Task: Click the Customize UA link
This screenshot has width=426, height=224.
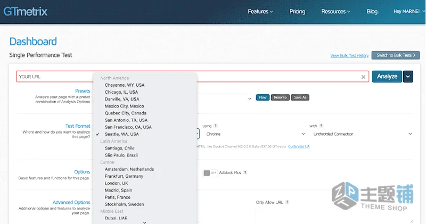Action: pos(299,147)
